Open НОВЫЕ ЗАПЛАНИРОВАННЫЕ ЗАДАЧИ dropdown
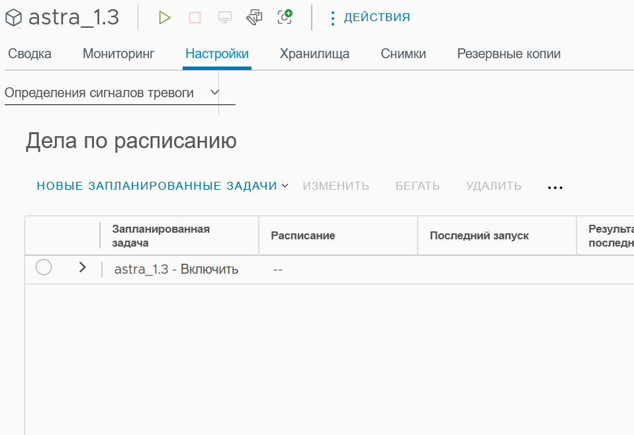The height and width of the screenshot is (435, 634). [163, 186]
